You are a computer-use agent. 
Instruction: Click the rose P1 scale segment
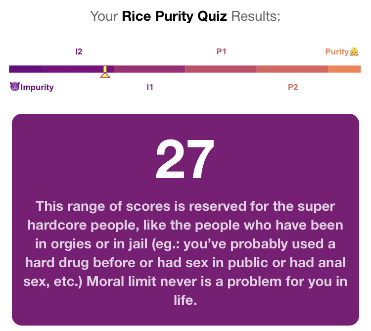[x=221, y=69]
